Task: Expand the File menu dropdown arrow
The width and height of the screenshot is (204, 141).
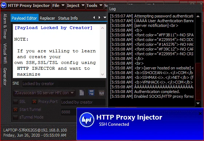Action: [x=63, y=5]
